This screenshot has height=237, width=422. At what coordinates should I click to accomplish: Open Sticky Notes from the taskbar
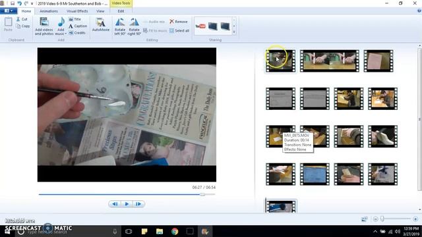(x=144, y=231)
